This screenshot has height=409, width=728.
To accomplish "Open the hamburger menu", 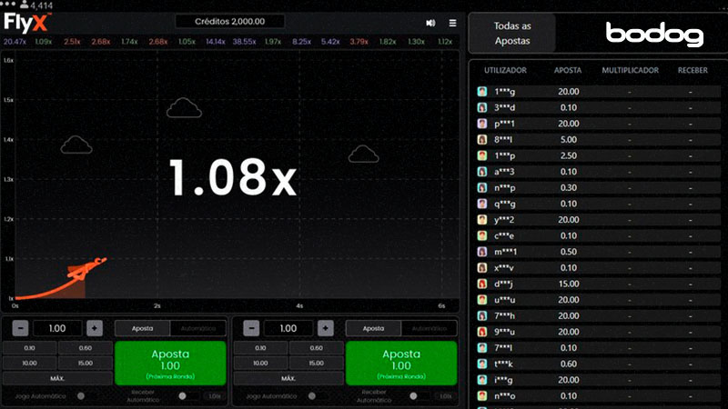I will 453,23.
